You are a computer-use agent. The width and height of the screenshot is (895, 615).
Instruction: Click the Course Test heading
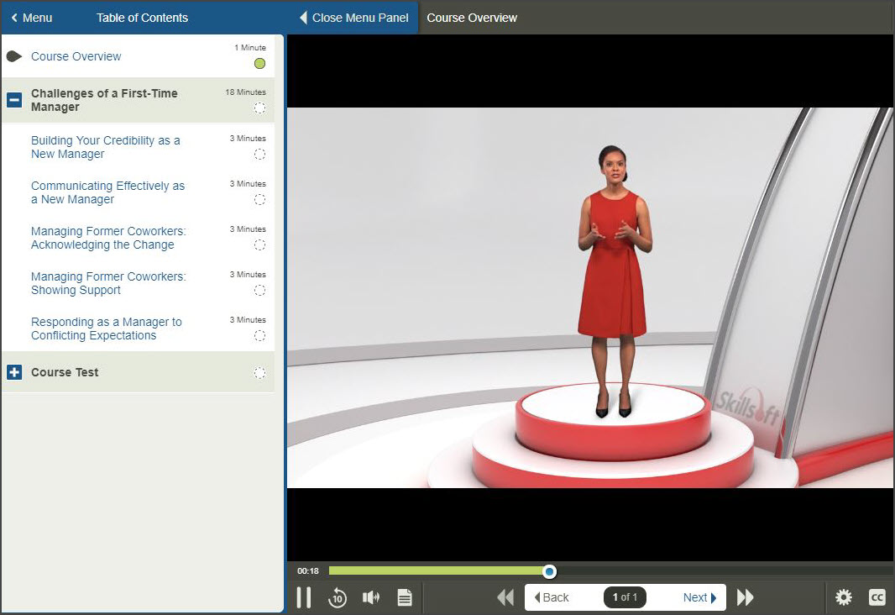65,372
